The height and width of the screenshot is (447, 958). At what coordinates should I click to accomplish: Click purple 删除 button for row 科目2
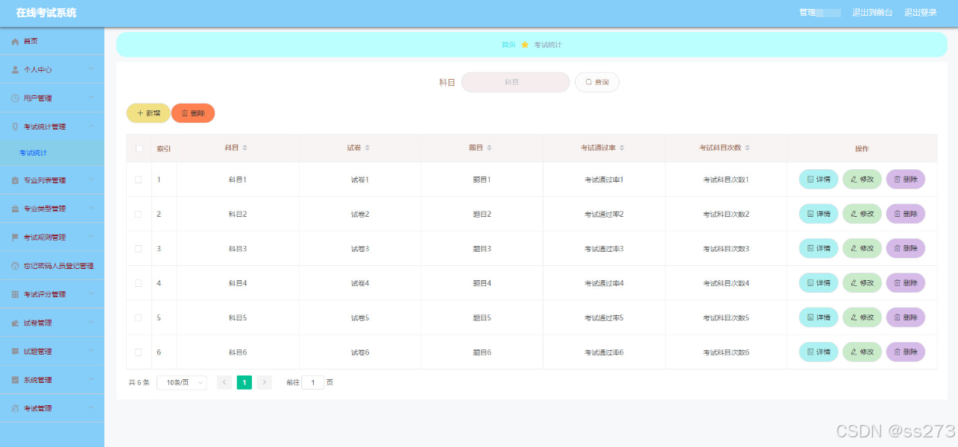point(905,214)
